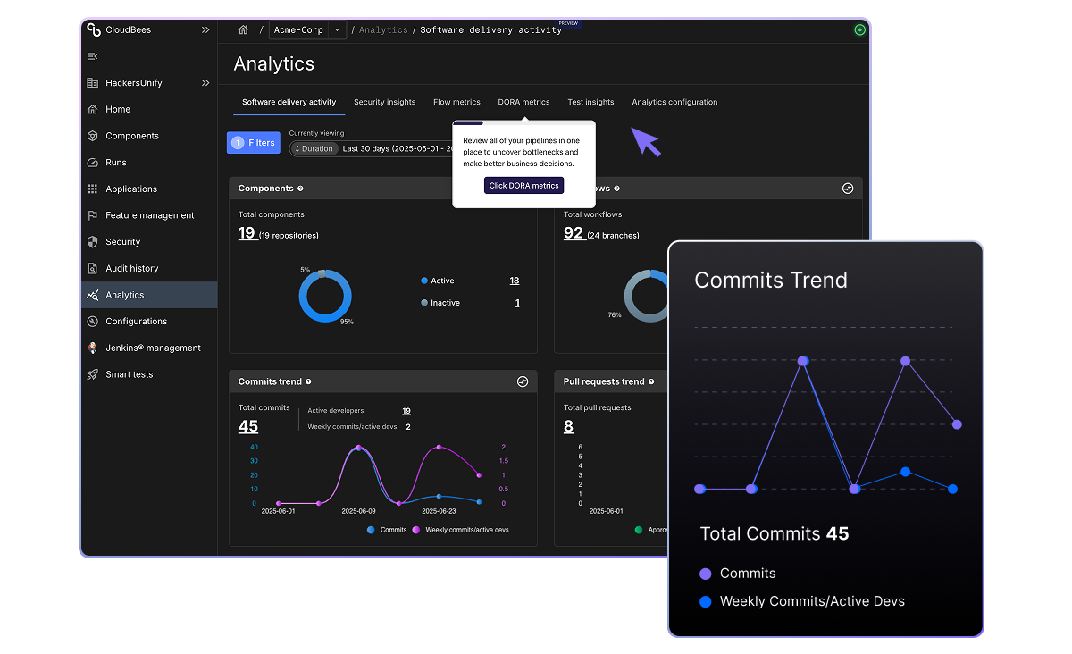Click the Applications grid icon

tap(92, 189)
